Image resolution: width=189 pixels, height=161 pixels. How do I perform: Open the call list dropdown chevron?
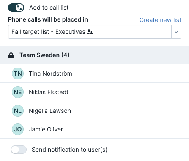(176, 32)
